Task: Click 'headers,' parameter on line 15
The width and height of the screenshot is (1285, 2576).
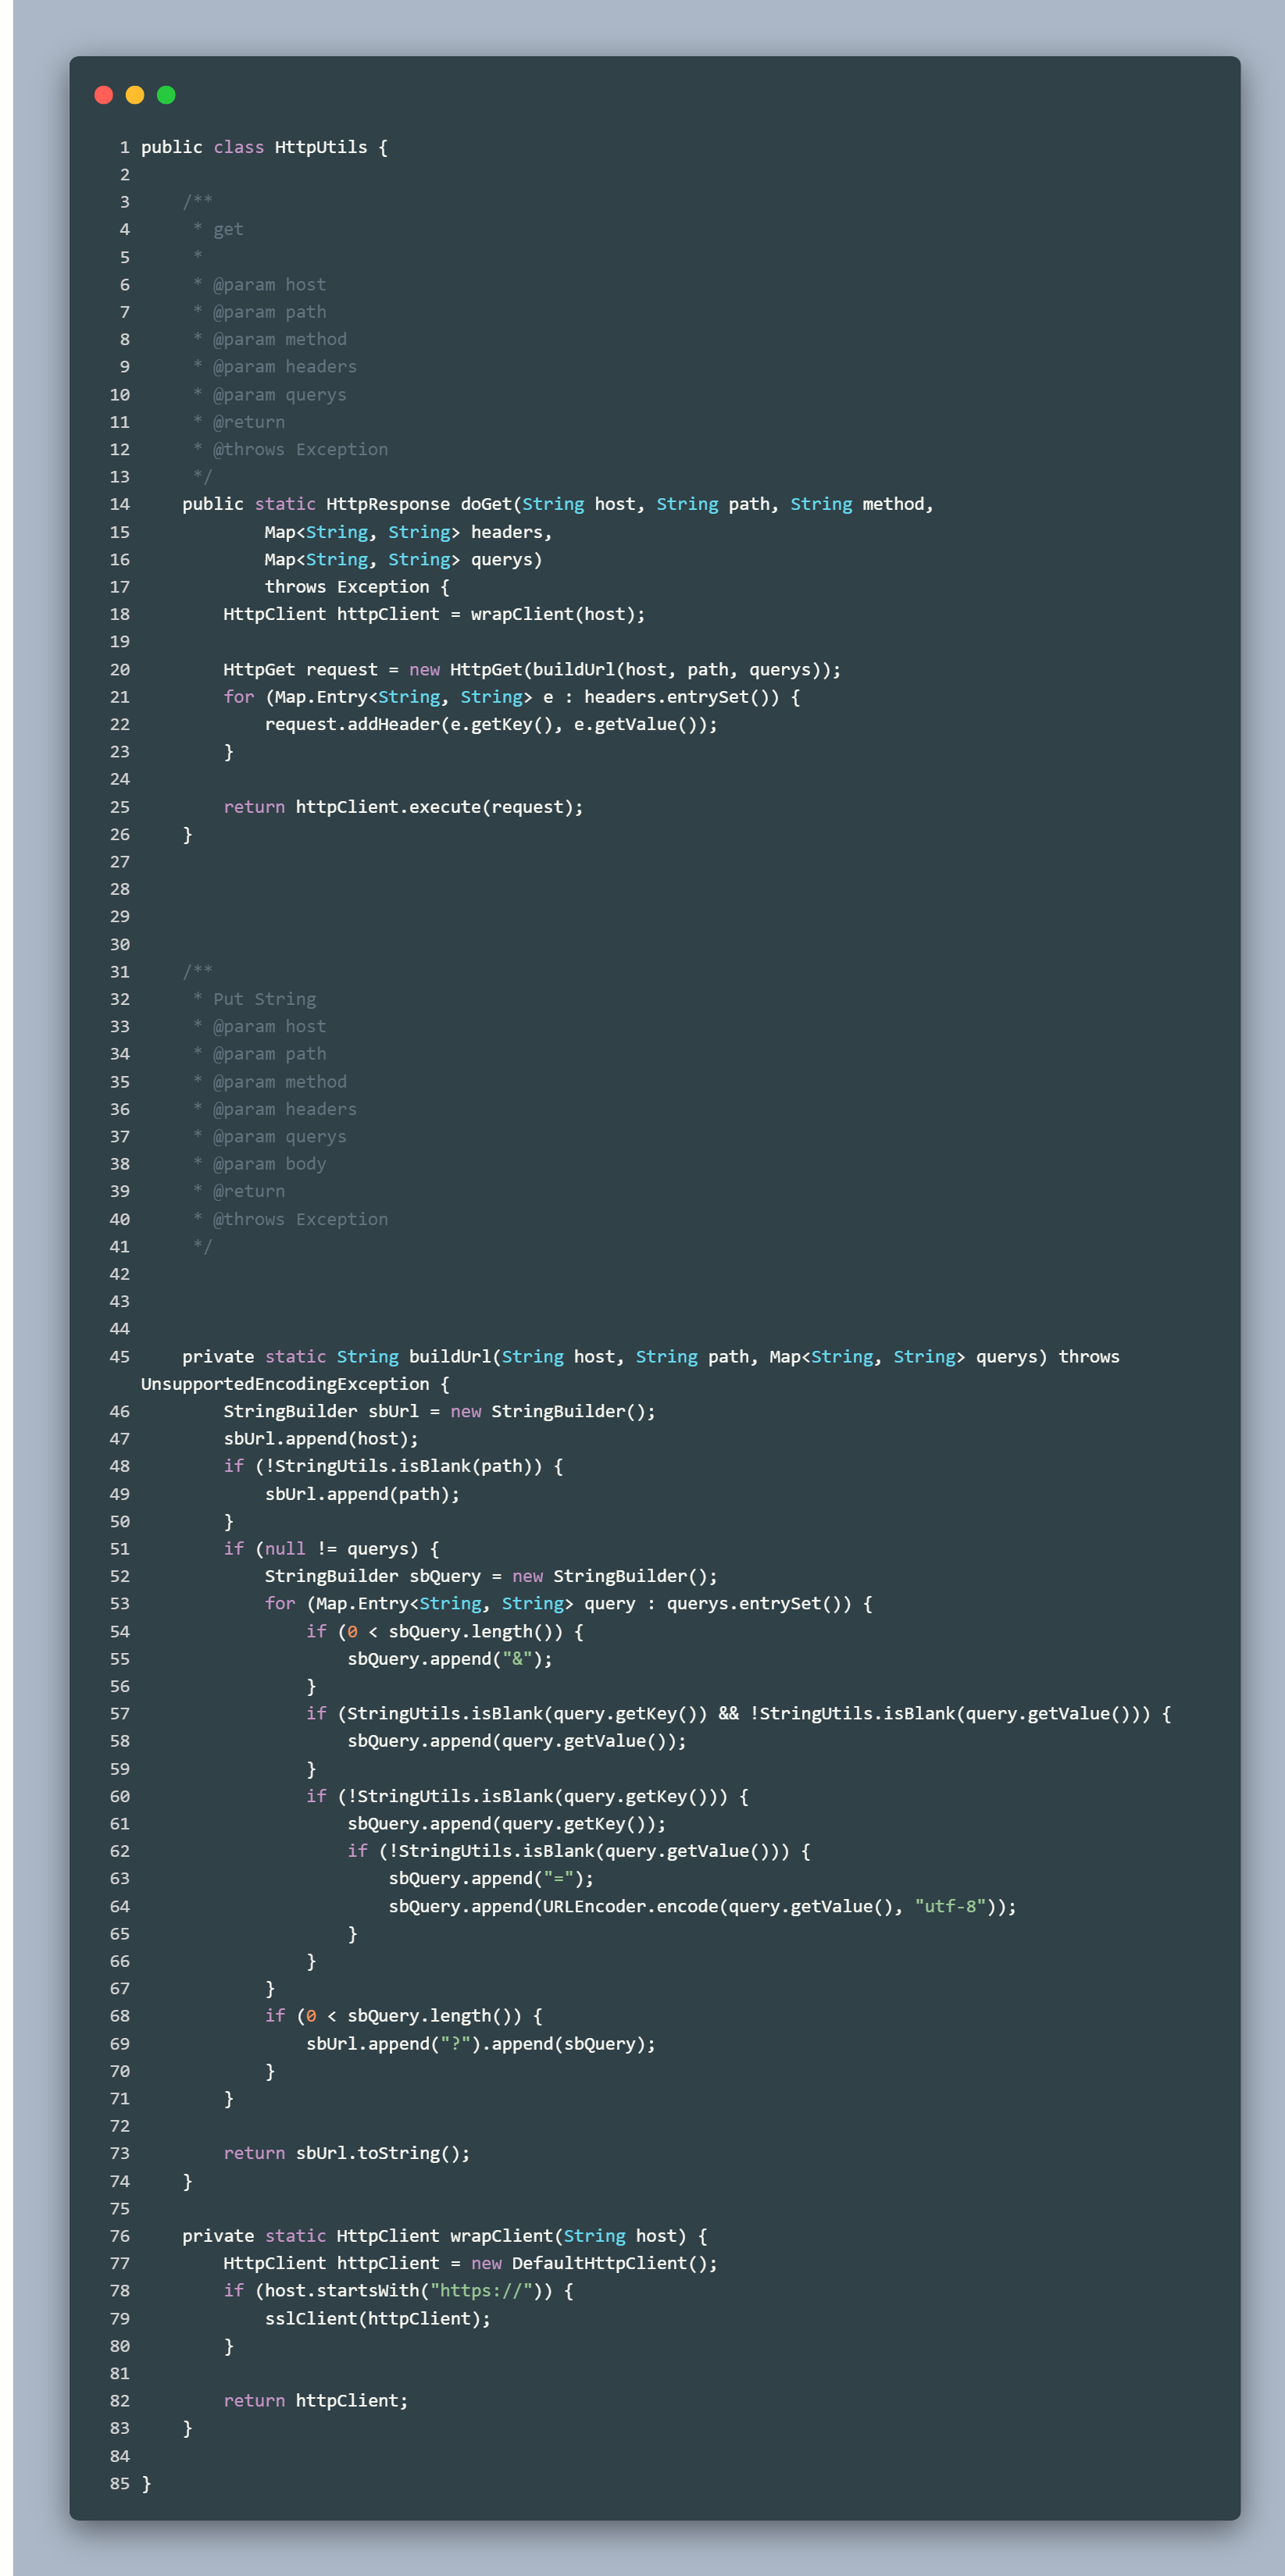Action: [x=512, y=532]
